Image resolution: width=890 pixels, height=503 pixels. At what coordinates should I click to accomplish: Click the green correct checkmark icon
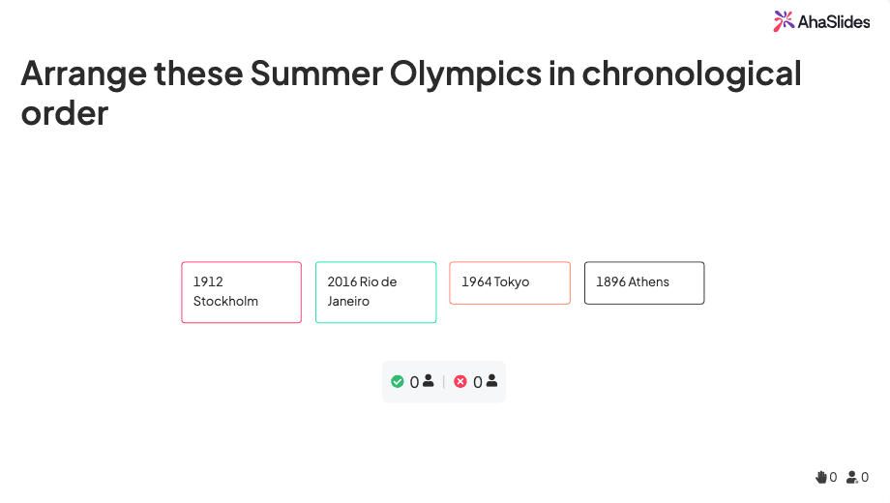(x=398, y=381)
